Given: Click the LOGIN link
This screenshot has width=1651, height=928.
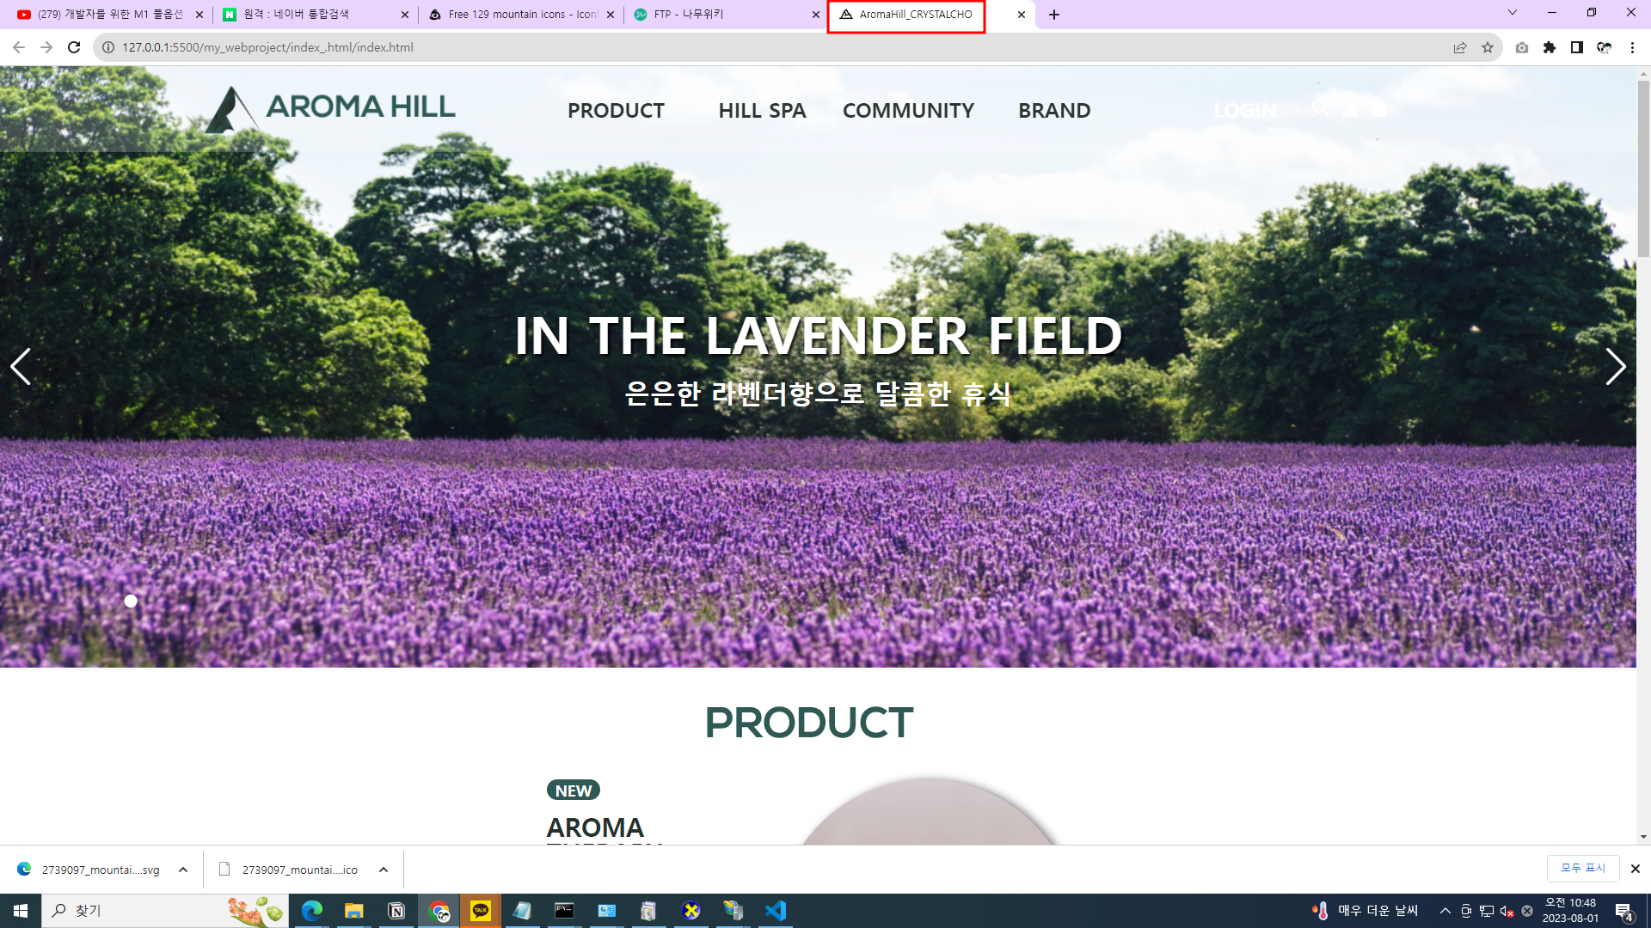Looking at the screenshot, I should [x=1245, y=111].
